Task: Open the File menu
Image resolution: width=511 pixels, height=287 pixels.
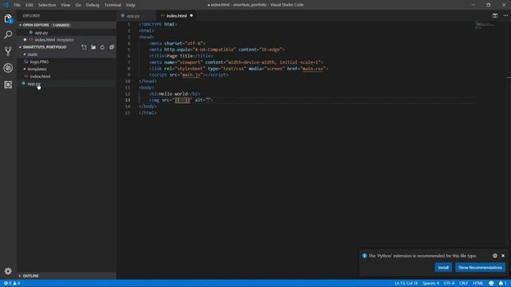Action: (x=17, y=5)
